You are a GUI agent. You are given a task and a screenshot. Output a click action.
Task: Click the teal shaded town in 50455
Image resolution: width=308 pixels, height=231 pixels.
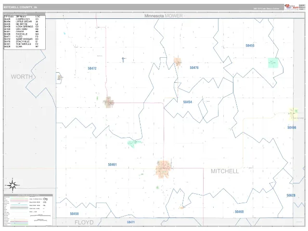point(273,63)
